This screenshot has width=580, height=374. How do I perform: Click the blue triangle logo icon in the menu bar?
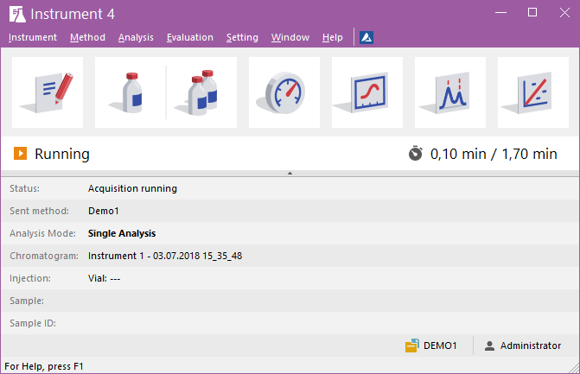click(366, 37)
